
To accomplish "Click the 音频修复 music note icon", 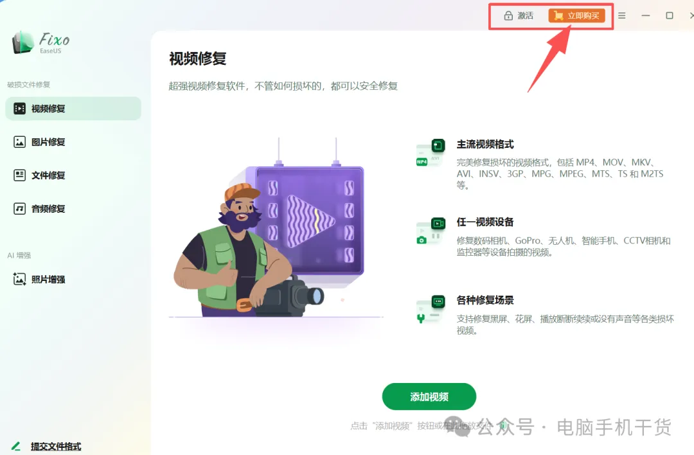I will 19,208.
